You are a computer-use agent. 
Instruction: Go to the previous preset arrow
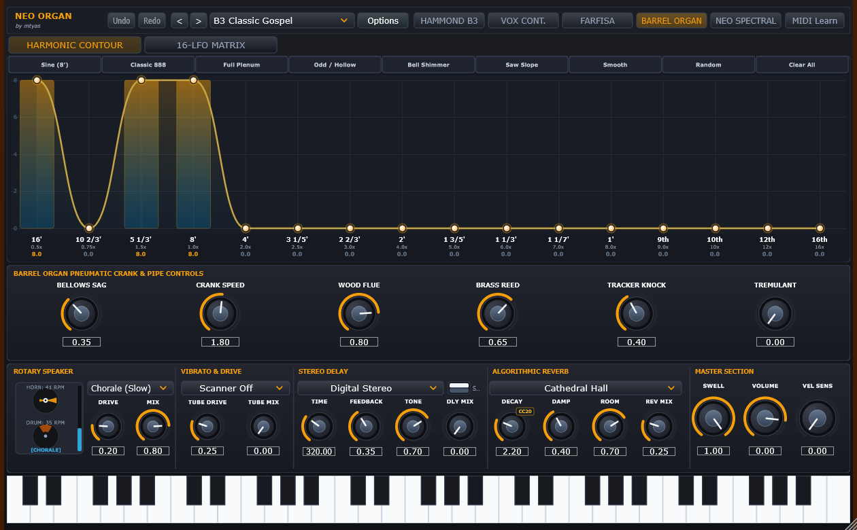[180, 20]
